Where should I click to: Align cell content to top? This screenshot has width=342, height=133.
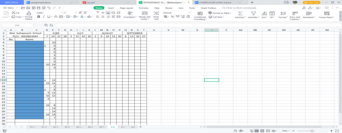click(97, 13)
